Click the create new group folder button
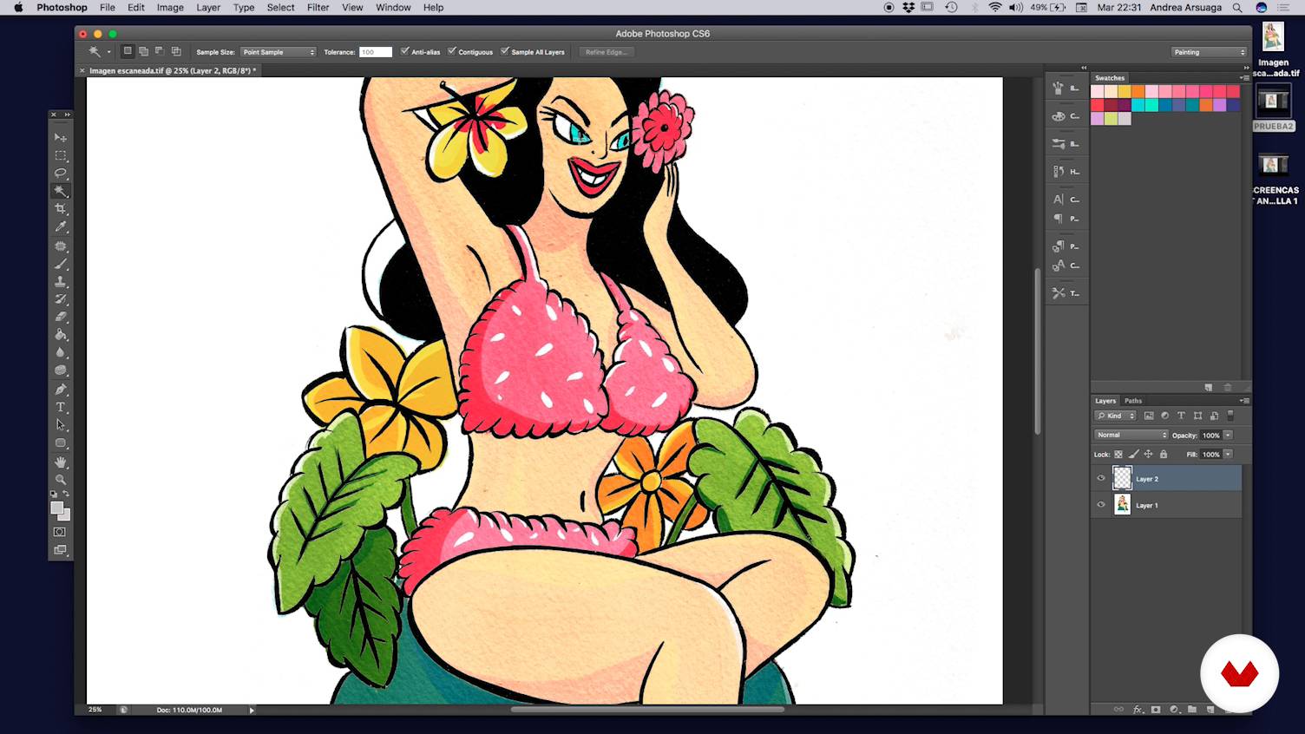1305x734 pixels. pyautogui.click(x=1192, y=710)
